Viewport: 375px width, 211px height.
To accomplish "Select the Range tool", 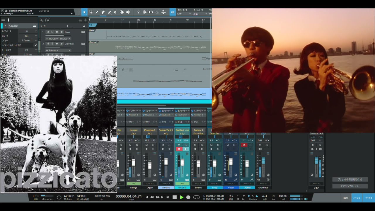I will point(91,12).
